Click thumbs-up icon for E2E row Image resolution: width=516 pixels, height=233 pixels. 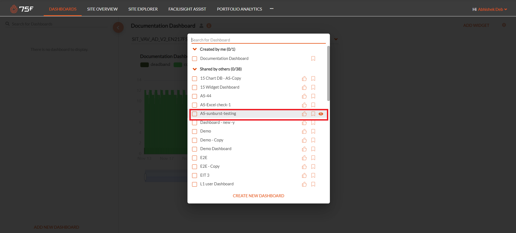pos(304,158)
